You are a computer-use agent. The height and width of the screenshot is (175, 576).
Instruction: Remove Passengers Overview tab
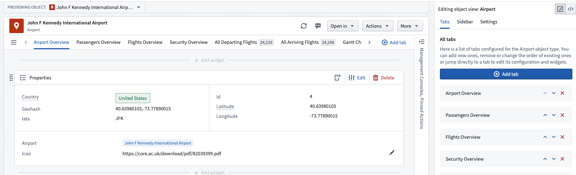(562, 115)
